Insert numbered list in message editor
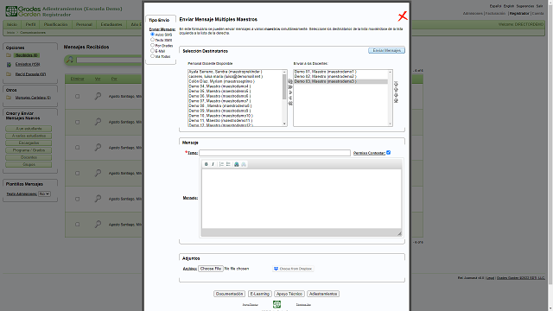 [221, 164]
